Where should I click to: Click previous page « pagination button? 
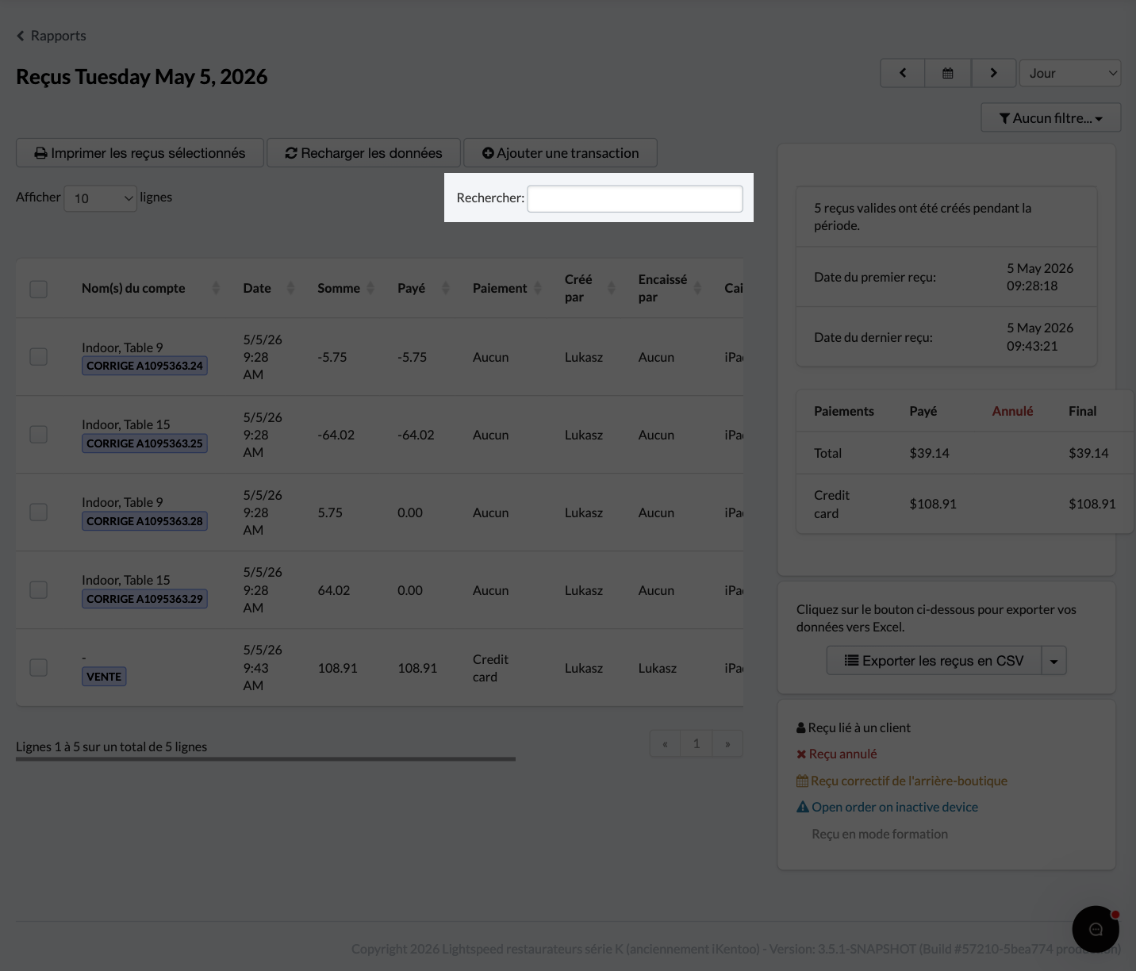[665, 744]
